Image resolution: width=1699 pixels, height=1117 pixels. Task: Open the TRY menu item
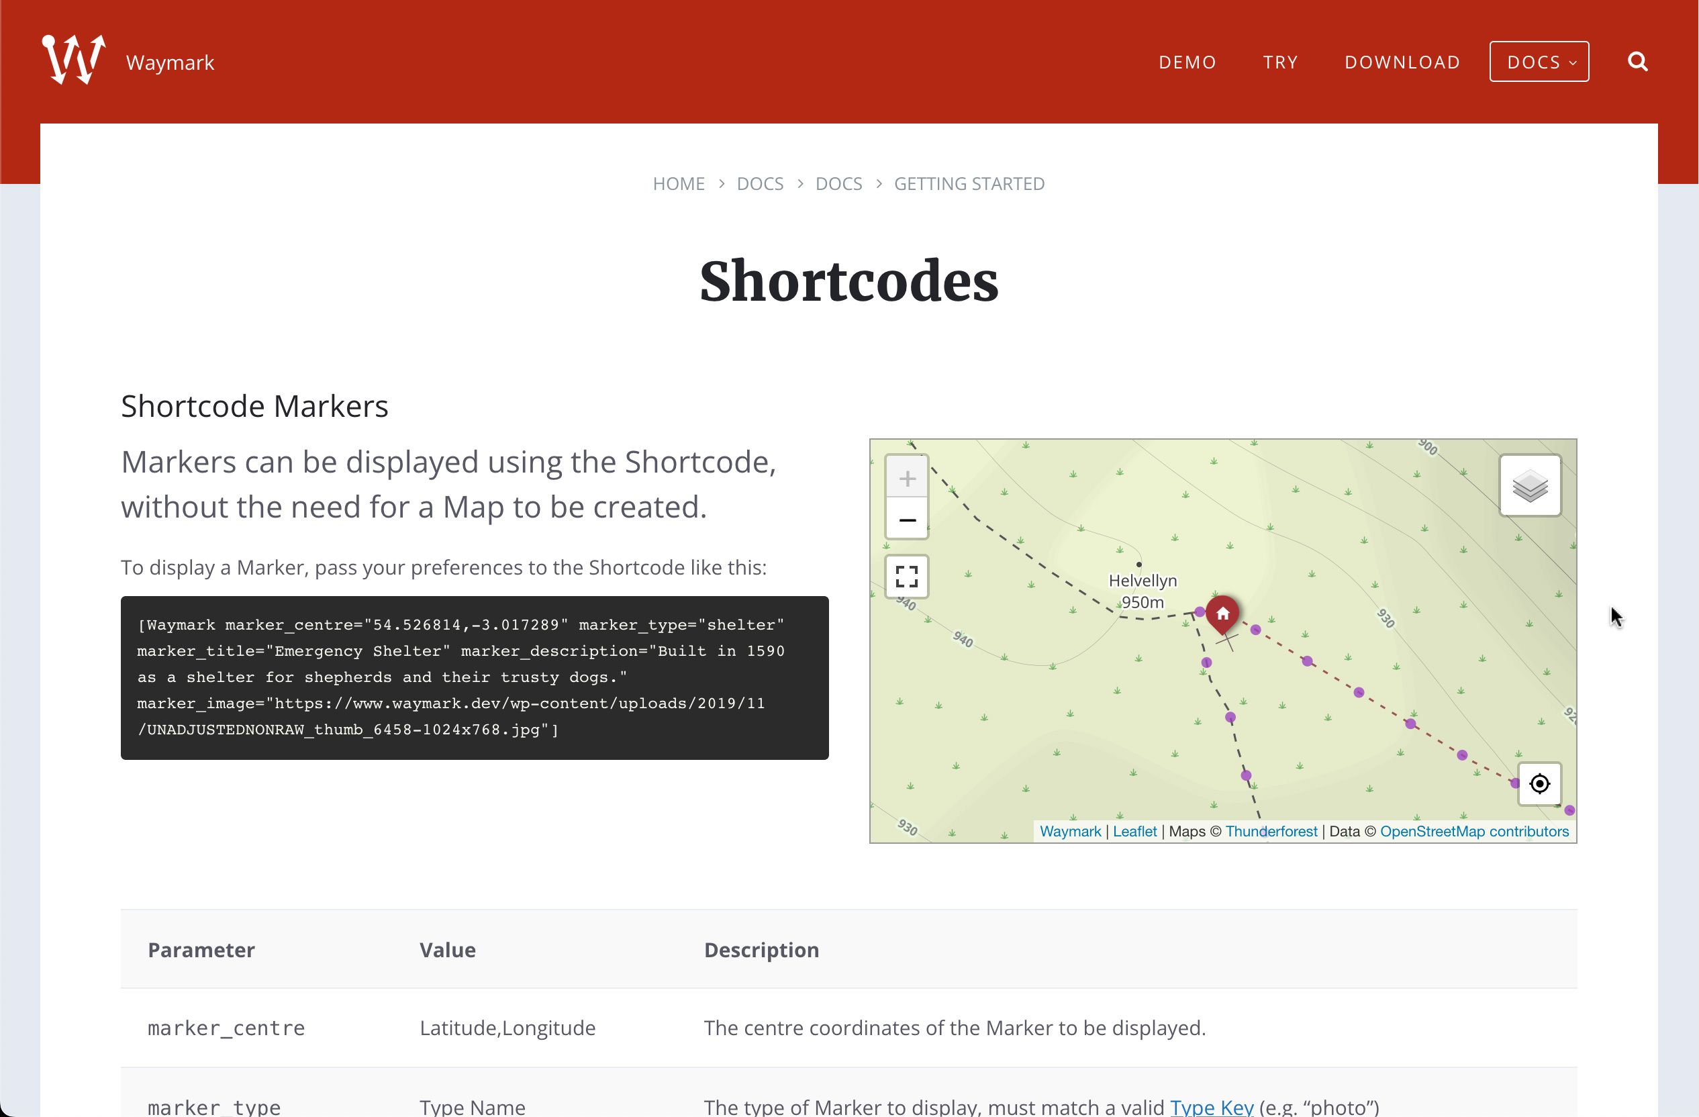(x=1280, y=62)
